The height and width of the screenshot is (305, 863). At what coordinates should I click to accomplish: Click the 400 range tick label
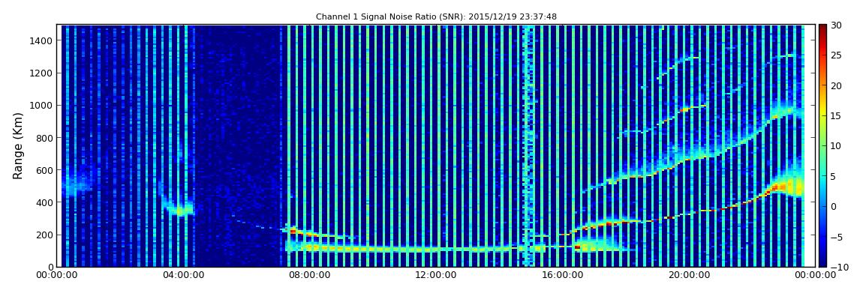coord(44,203)
